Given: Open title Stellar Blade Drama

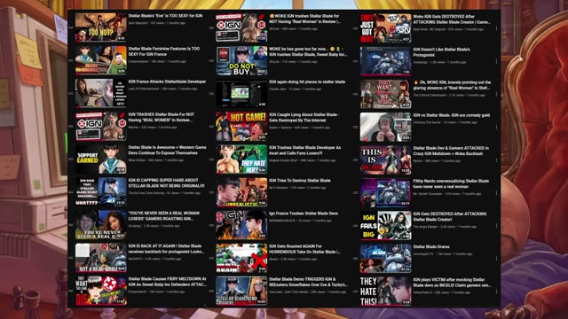Looking at the screenshot, I should click(x=431, y=246).
